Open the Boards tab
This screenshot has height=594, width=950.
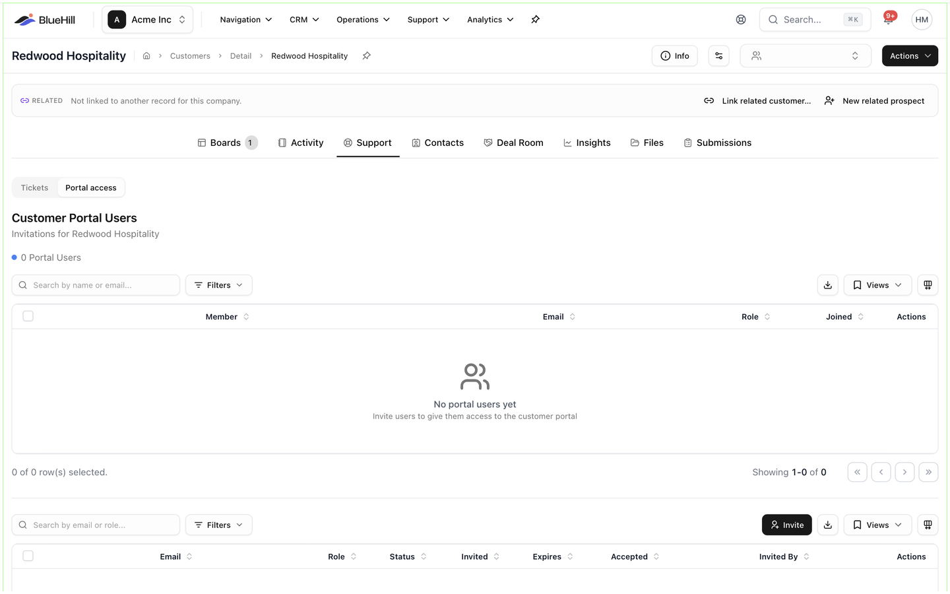[228, 143]
